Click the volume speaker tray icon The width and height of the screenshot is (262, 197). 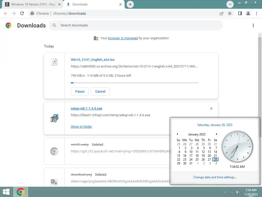[x=238, y=192]
